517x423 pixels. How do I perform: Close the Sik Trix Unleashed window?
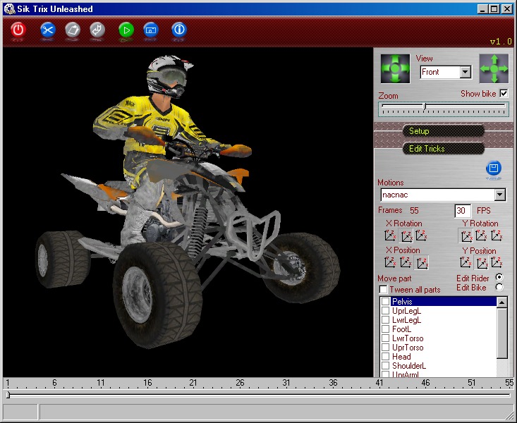tap(507, 9)
